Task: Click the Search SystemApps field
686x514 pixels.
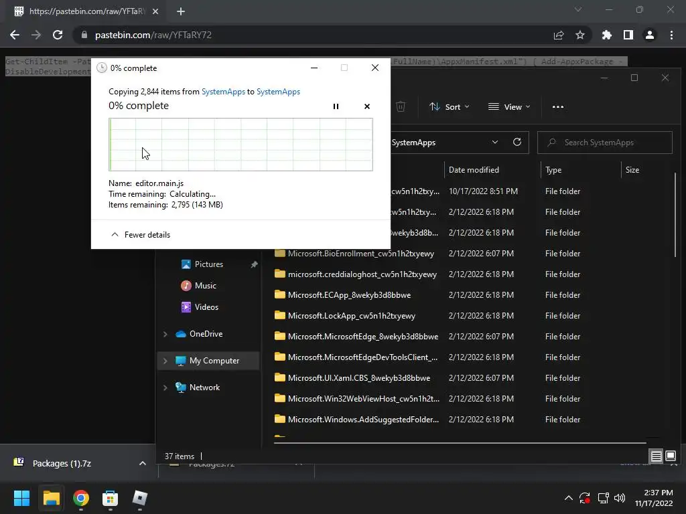Action: point(605,143)
